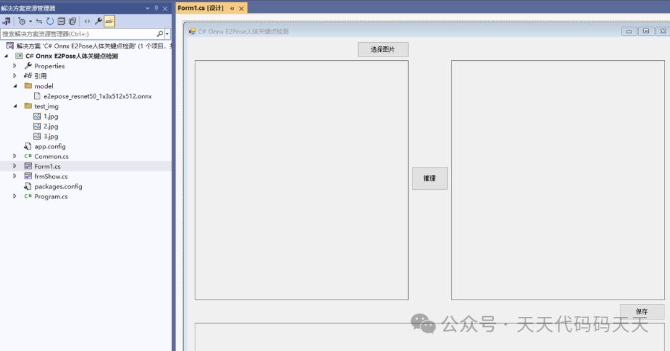Select the right picture box on form
This screenshot has width=670, height=351.
[558, 180]
